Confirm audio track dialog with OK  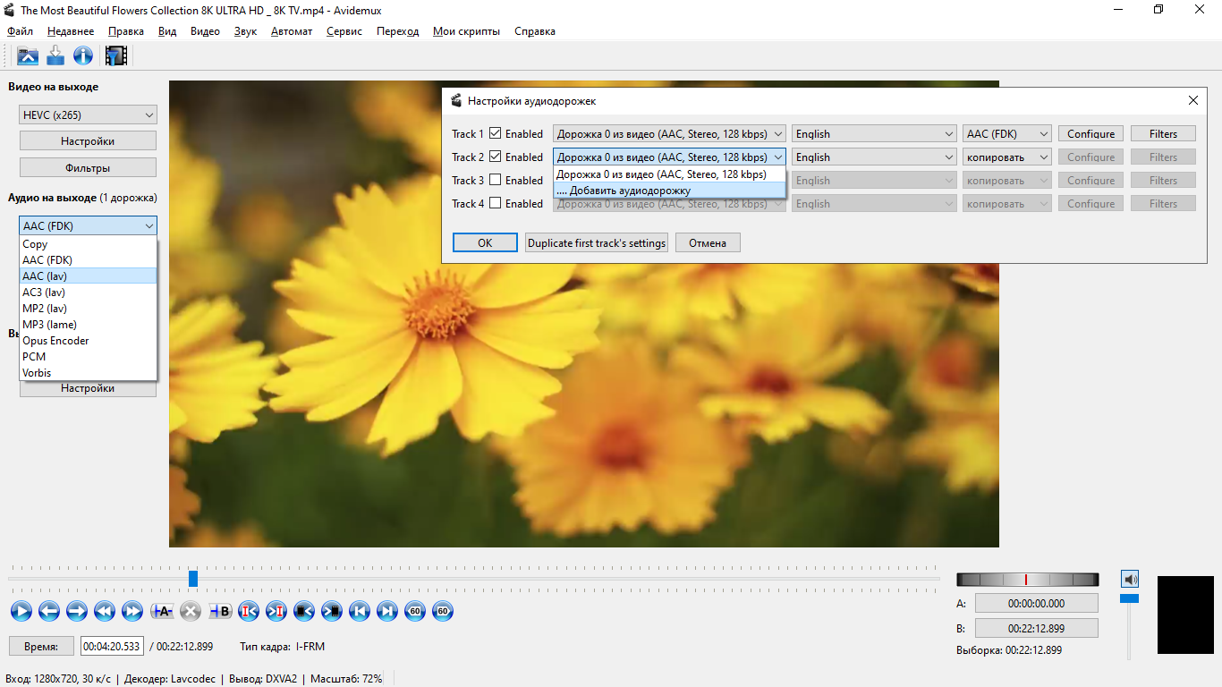[485, 242]
